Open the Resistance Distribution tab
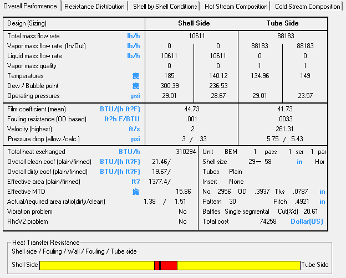This screenshot has height=278, width=346. click(94, 7)
